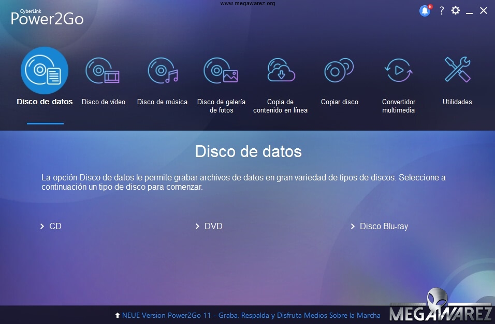Choose the DVD disc type
Screen dimensions: 495x324
pyautogui.click(x=213, y=227)
